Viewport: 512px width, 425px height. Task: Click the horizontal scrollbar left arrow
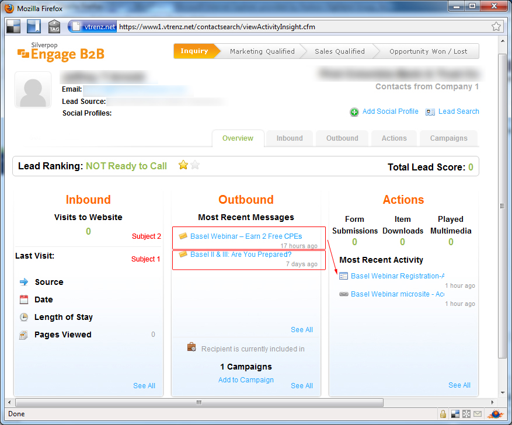pyautogui.click(x=9, y=402)
